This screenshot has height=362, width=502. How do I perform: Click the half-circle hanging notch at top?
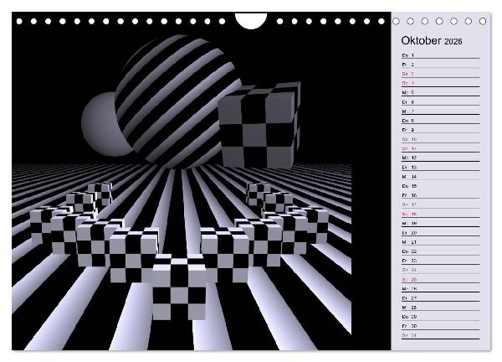[x=251, y=21]
